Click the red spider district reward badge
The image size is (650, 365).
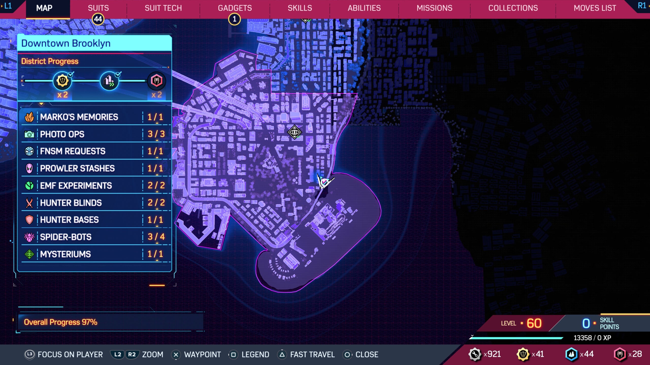pyautogui.click(x=157, y=81)
